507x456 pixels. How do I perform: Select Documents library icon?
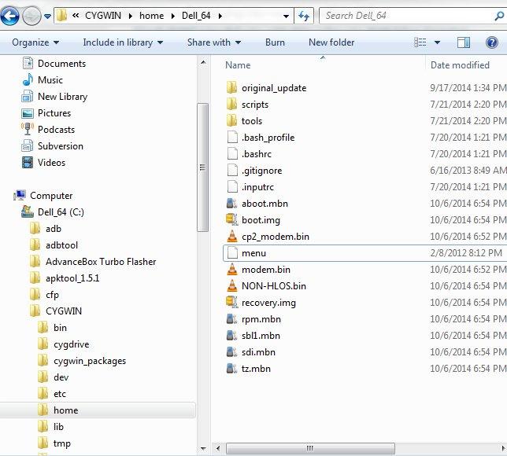pyautogui.click(x=28, y=64)
